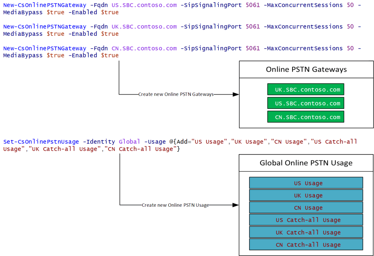374x256 pixels.
Task: Click the green UK.SBC.contoso.com gateway box
Action: pyautogui.click(x=306, y=90)
